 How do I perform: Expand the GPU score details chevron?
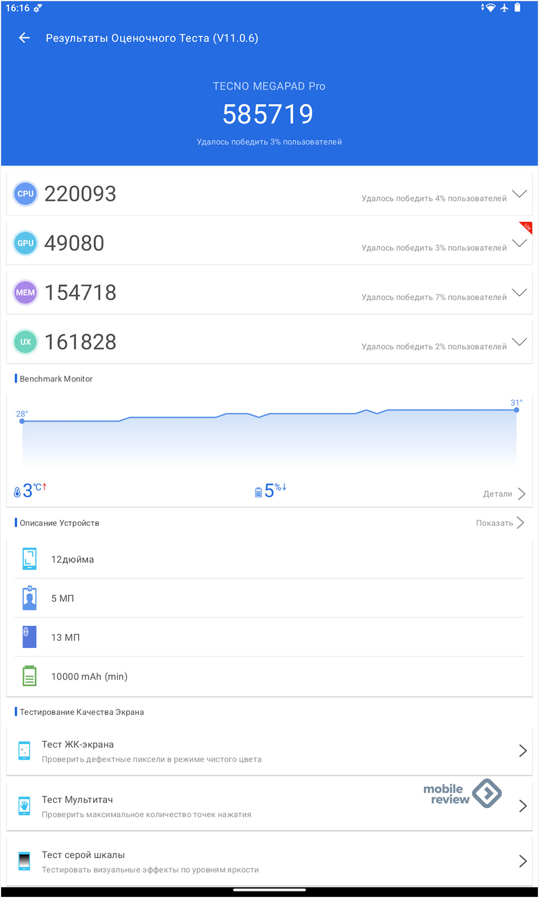[x=519, y=243]
